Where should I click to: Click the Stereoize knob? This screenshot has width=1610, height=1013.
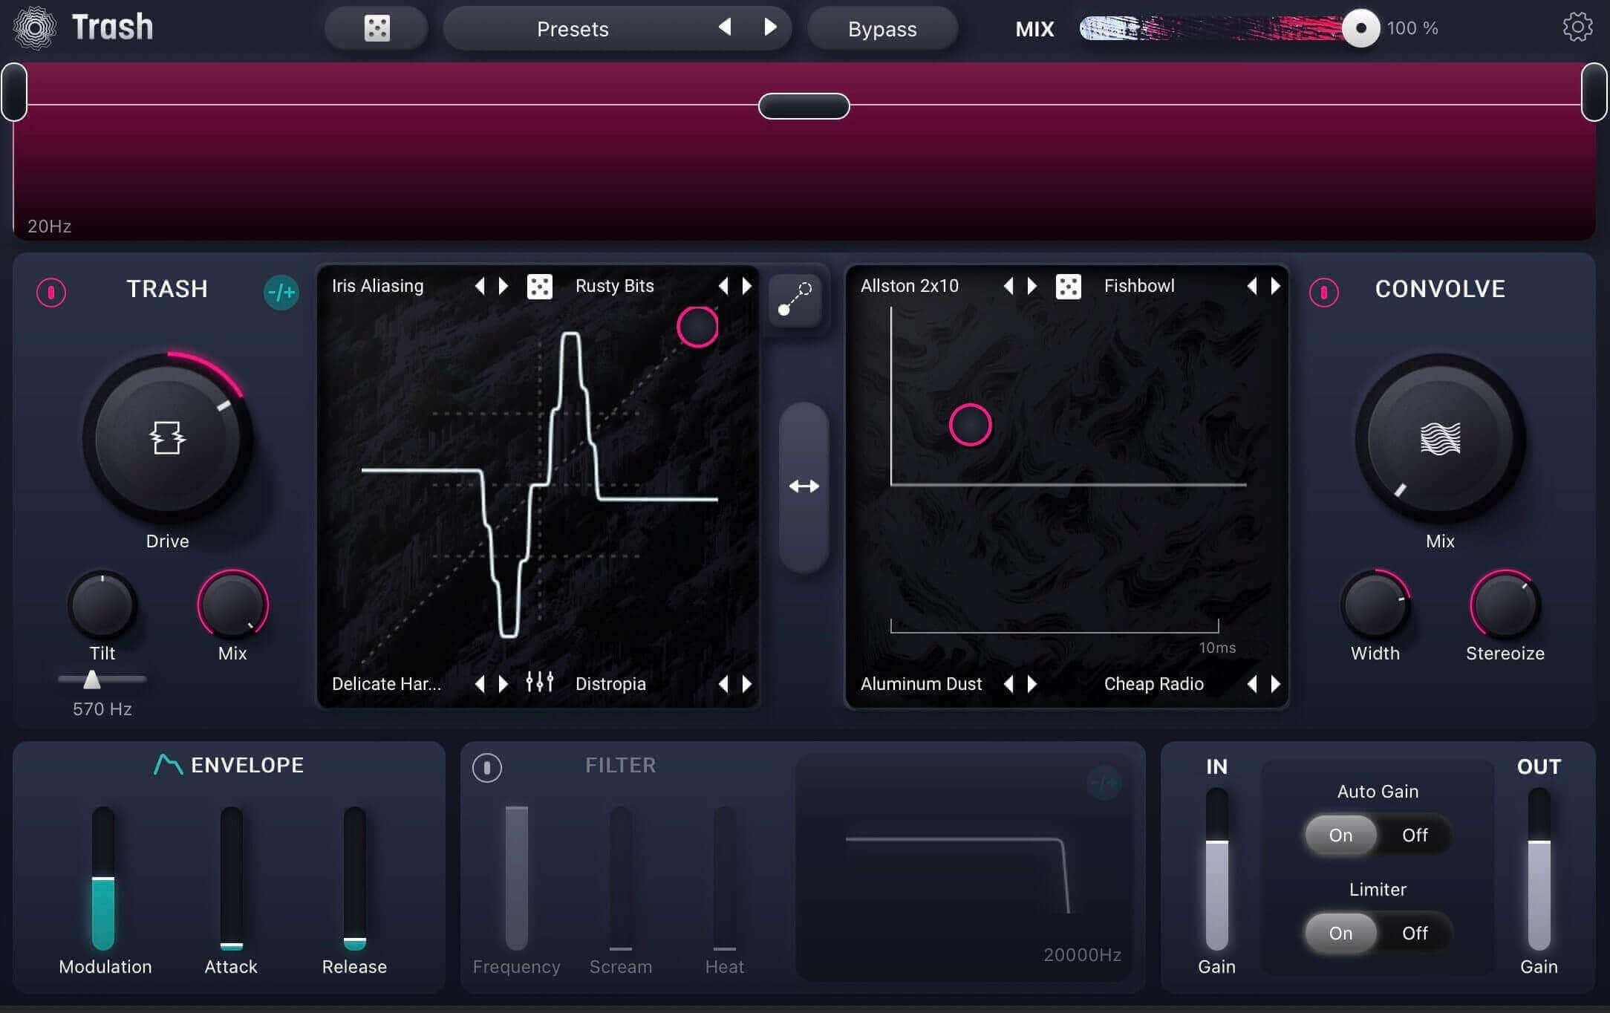point(1505,605)
